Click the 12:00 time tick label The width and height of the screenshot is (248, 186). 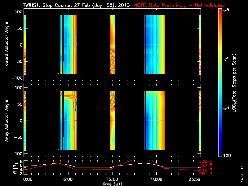(x=112, y=179)
